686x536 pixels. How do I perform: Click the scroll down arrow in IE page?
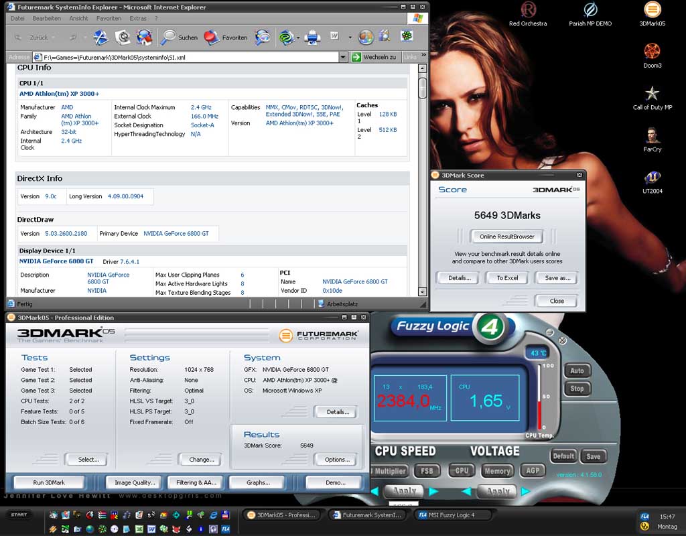422,292
